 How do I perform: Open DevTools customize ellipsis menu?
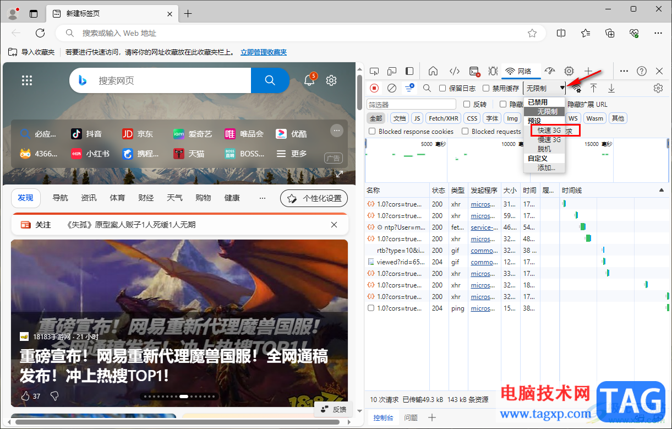coord(624,71)
